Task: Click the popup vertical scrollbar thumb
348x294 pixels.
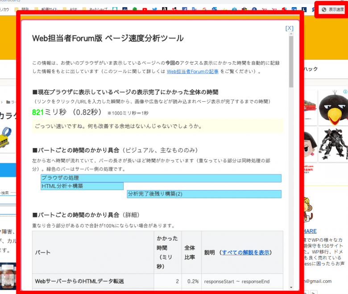Action: coord(291,62)
